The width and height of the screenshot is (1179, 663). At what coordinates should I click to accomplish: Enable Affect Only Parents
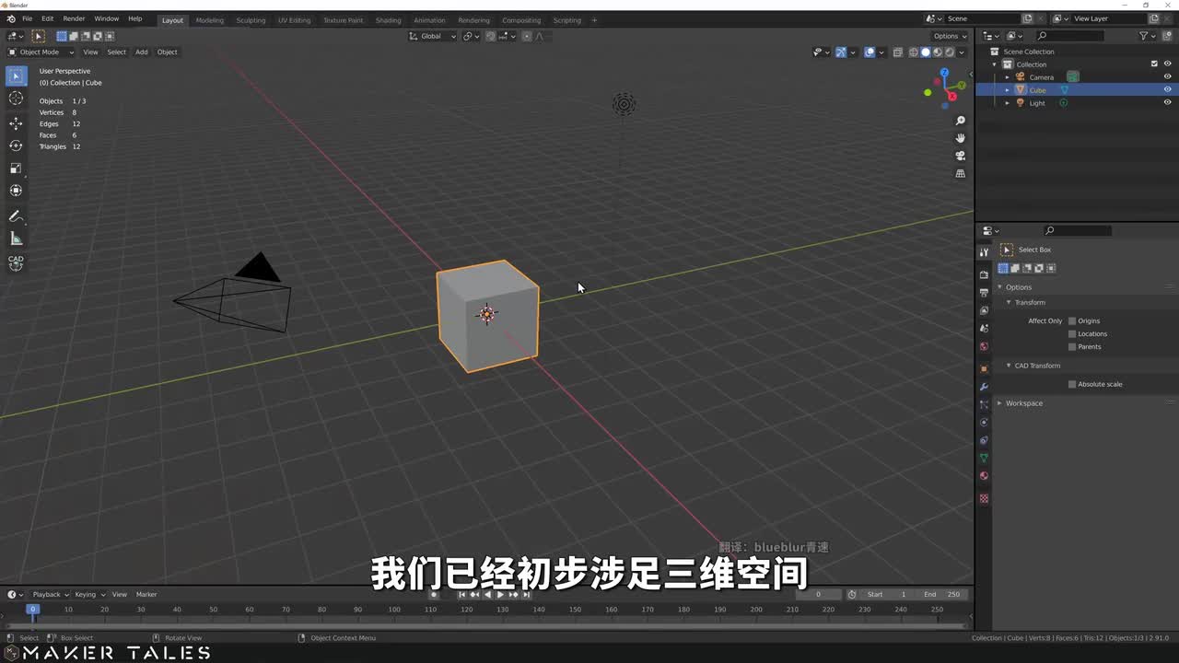click(1072, 346)
